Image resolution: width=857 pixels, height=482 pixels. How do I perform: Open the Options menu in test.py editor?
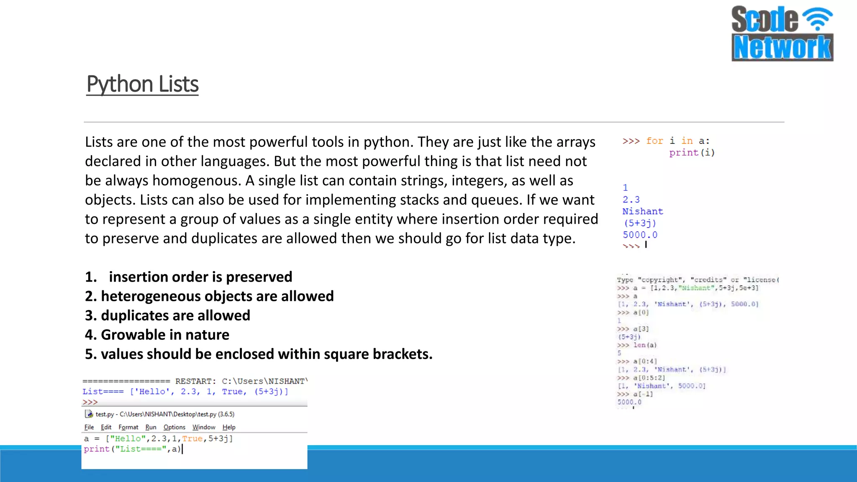coord(174,427)
